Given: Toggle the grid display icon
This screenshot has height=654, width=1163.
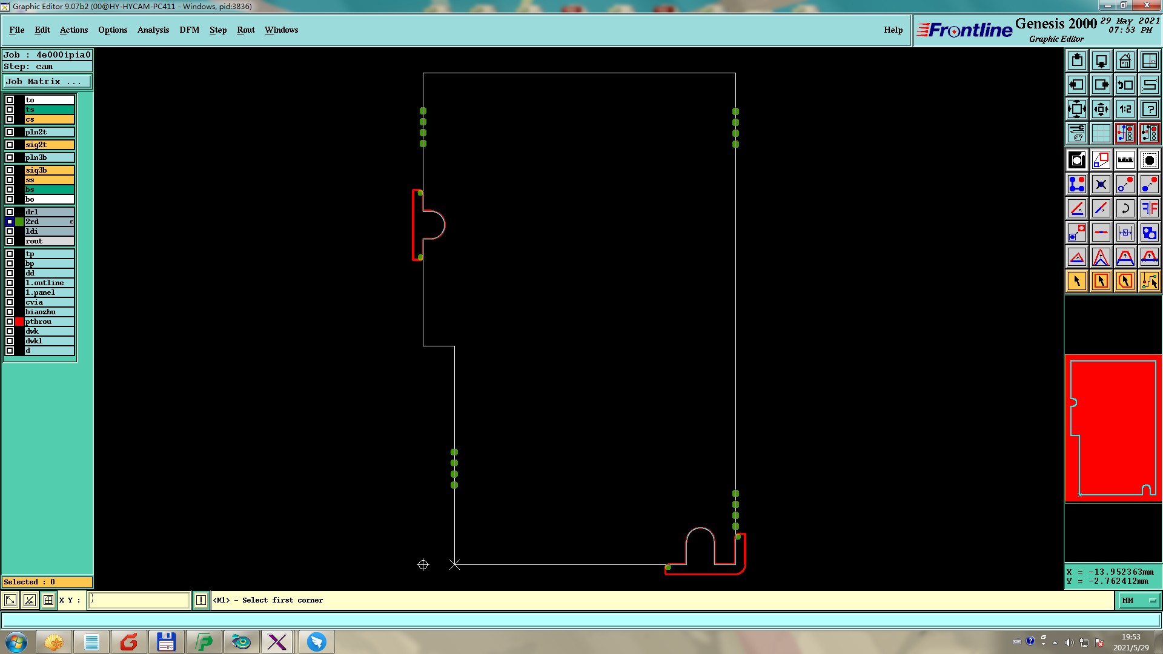Looking at the screenshot, I should [x=1101, y=133].
